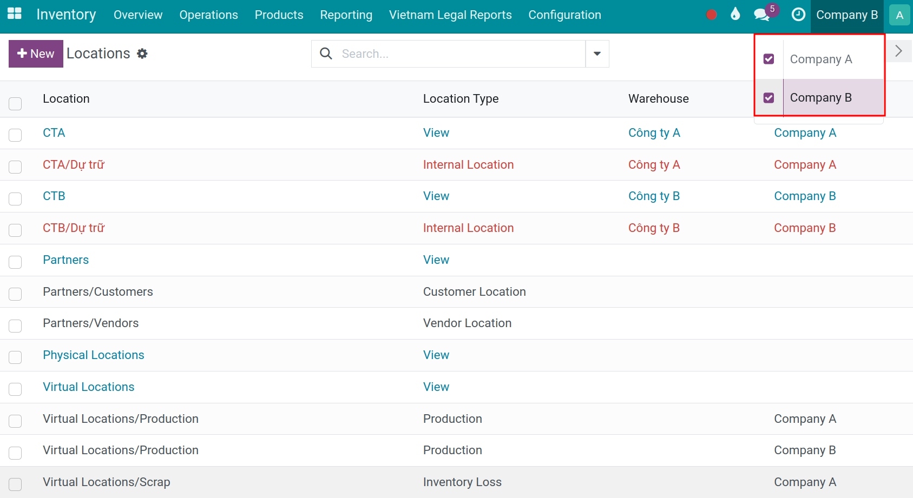Image resolution: width=913 pixels, height=498 pixels.
Task: Open the apps grid home menu icon
Action: pos(15,14)
